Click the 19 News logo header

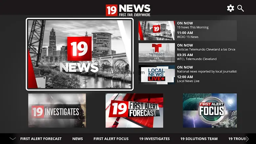tap(128, 10)
